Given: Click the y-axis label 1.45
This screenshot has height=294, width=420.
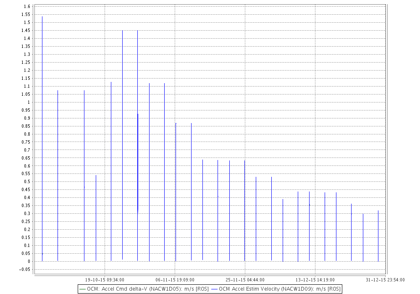Looking at the screenshot, I should pyautogui.click(x=26, y=30).
